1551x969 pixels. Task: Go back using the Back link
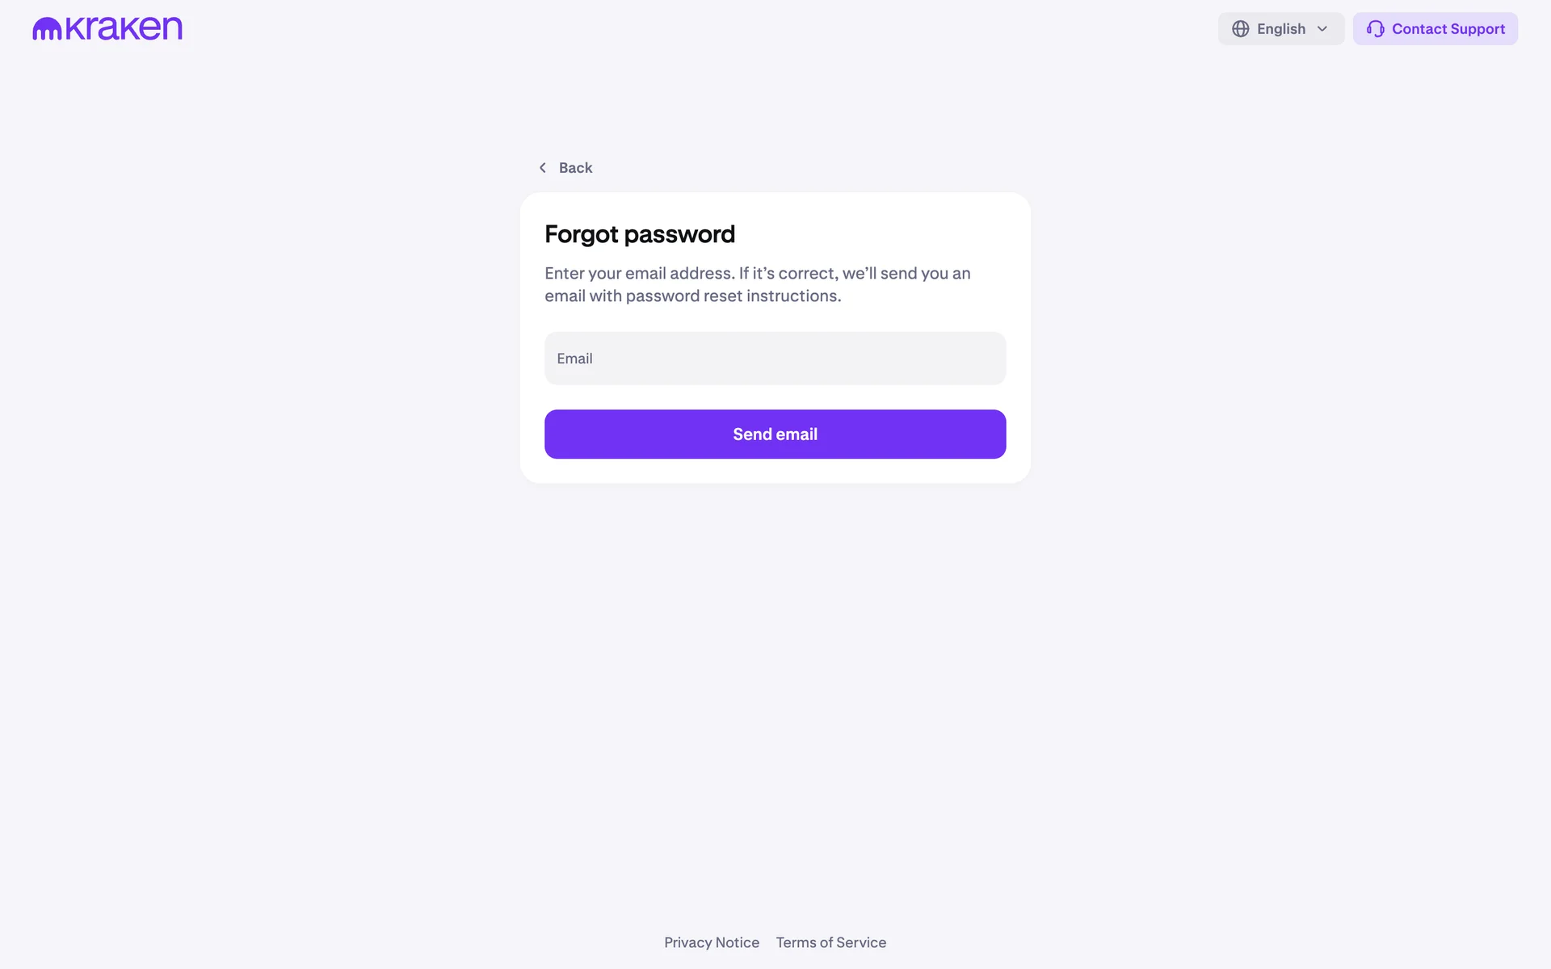[575, 168]
